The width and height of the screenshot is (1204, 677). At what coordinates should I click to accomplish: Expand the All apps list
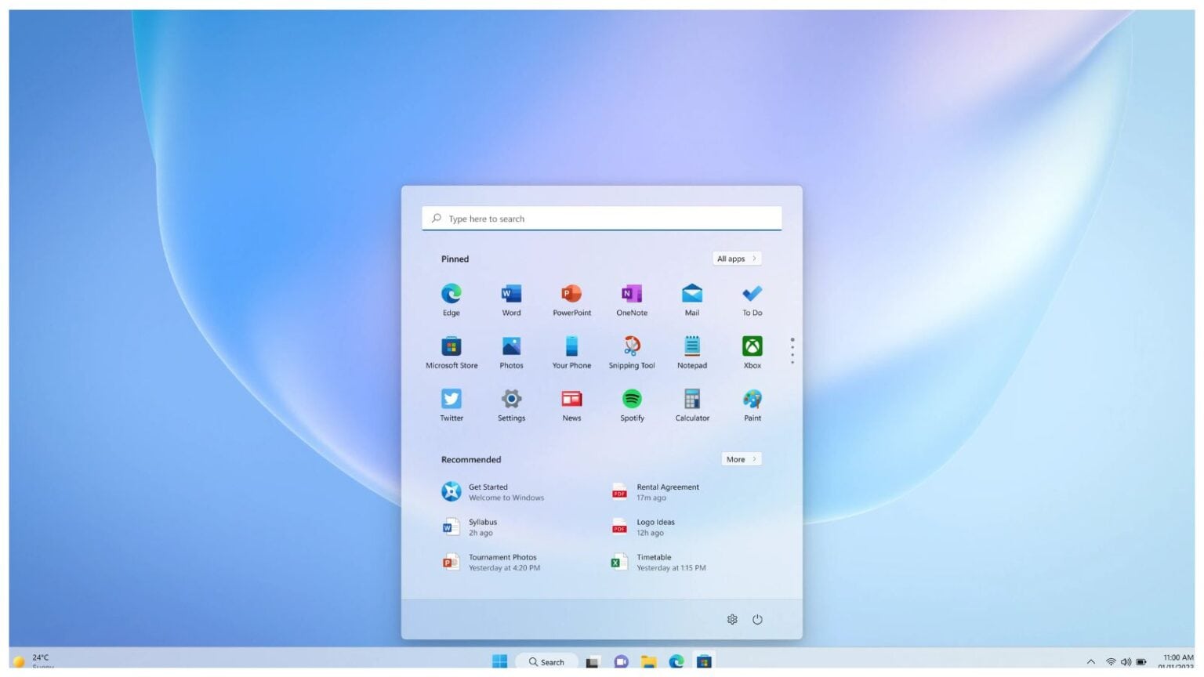point(737,259)
